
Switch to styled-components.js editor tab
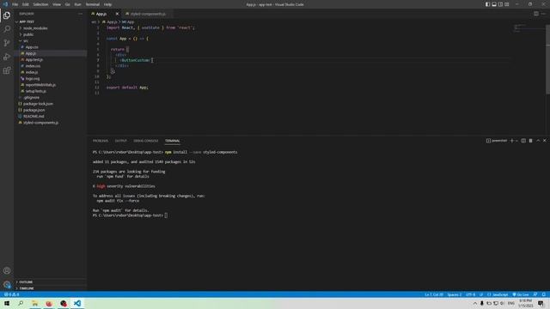148,14
